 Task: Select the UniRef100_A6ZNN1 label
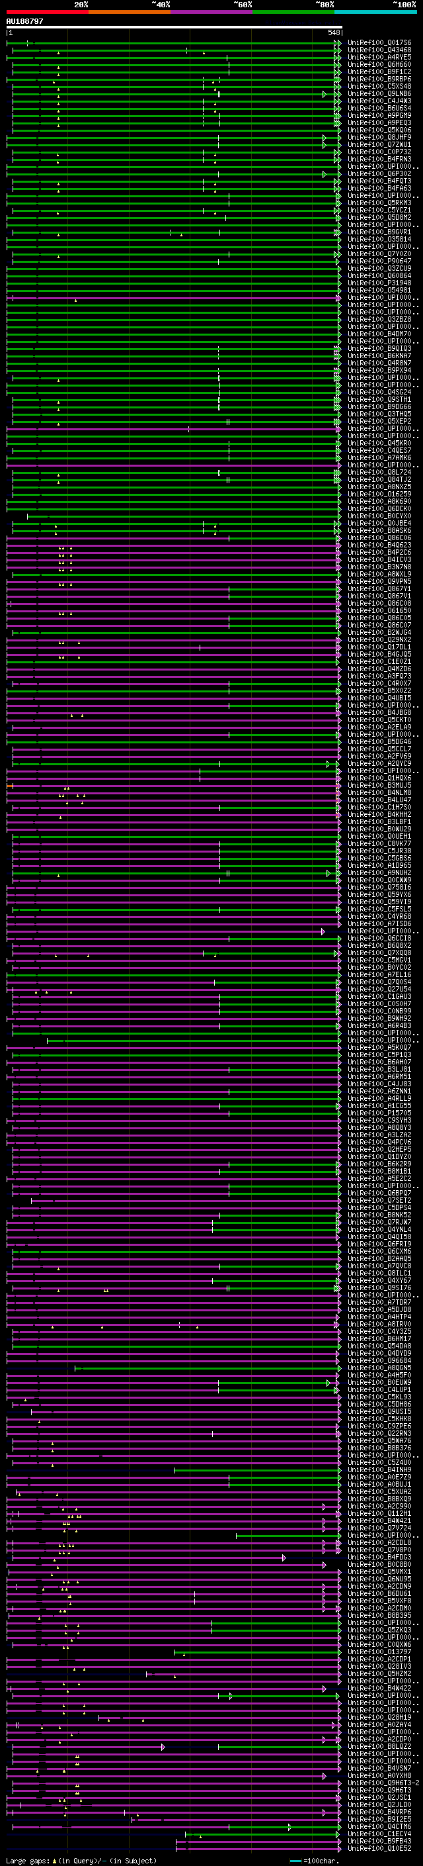click(x=379, y=1092)
